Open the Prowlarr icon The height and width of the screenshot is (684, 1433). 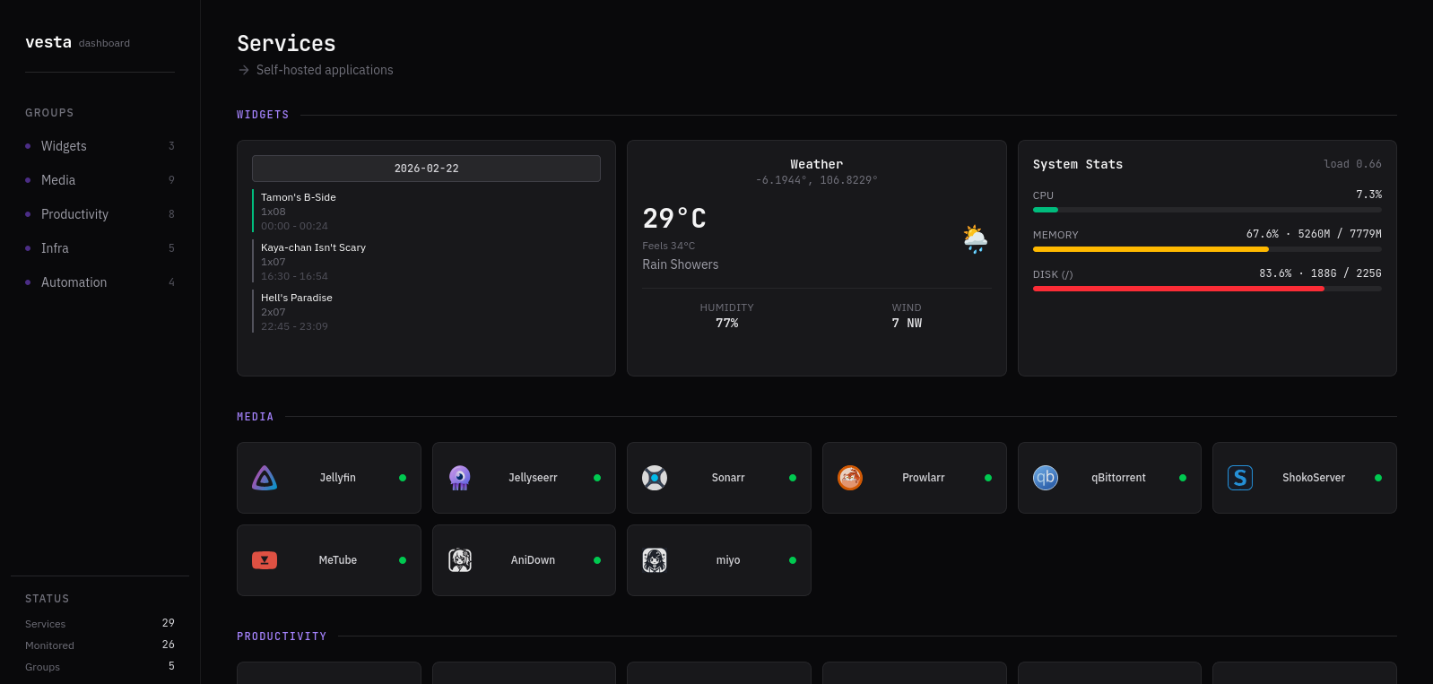pos(850,478)
